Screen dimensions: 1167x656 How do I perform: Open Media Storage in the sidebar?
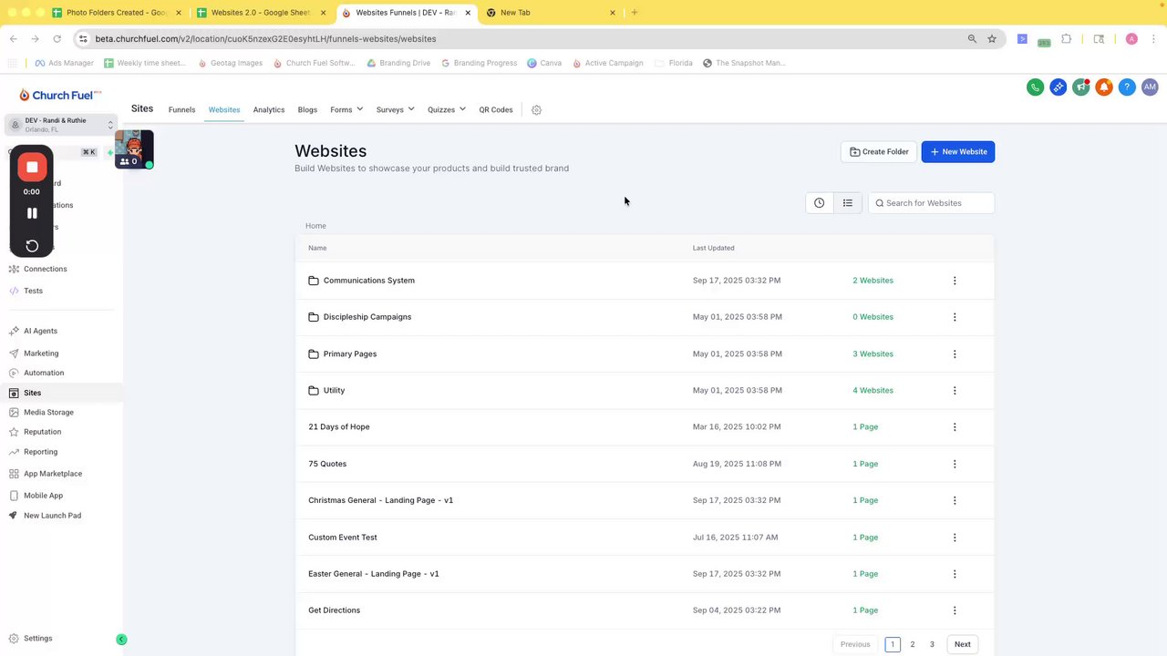48,413
